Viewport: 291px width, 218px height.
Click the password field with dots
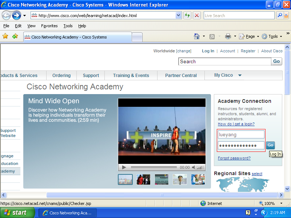click(x=241, y=145)
